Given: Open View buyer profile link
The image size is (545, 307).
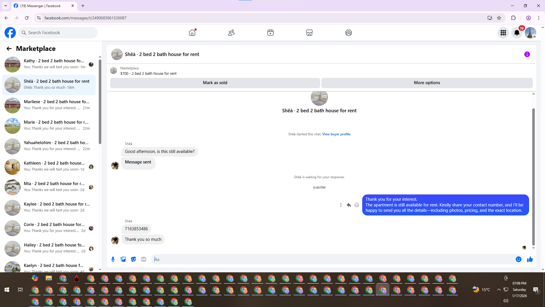Looking at the screenshot, I should pos(336,134).
